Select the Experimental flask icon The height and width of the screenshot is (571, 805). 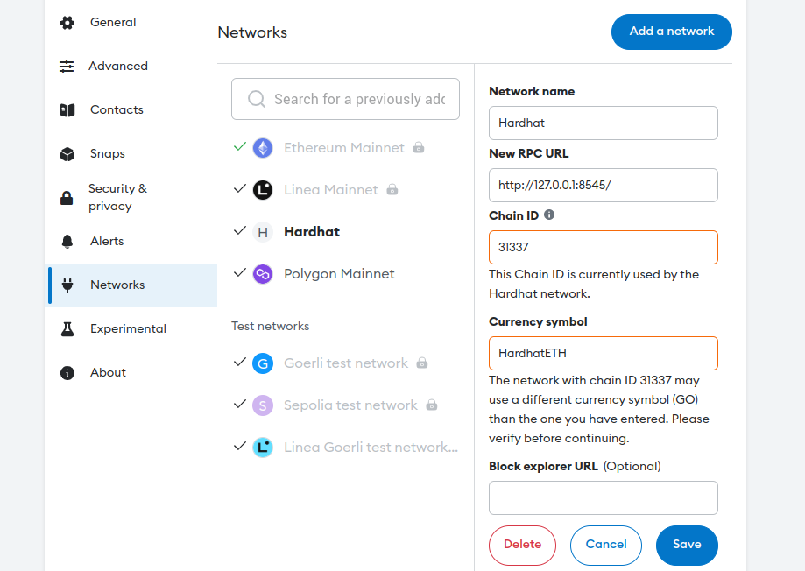coord(67,328)
